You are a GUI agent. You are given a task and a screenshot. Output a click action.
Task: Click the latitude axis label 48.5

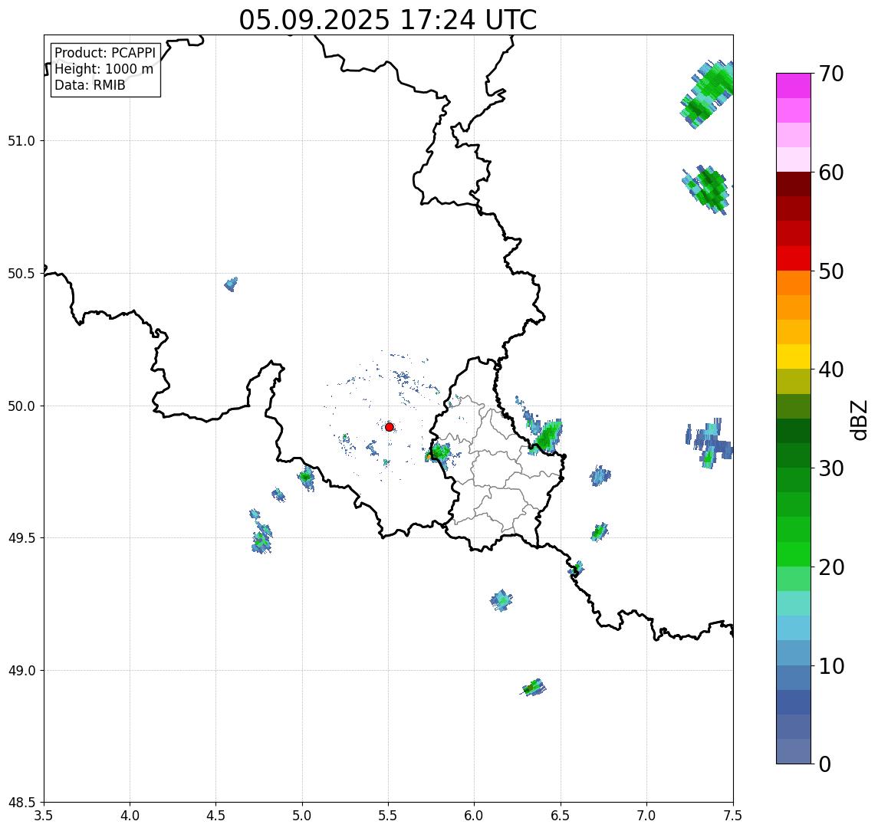point(21,803)
